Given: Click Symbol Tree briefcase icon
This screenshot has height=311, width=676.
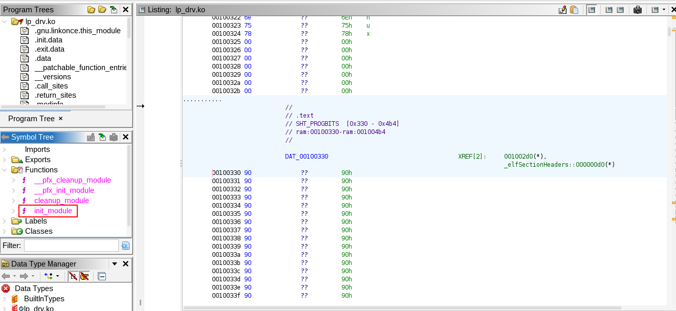Looking at the screenshot, I should [114, 137].
